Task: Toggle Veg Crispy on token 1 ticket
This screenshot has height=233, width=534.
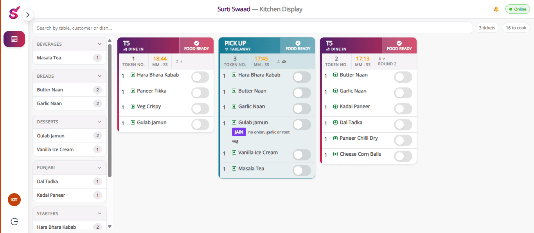Action: (x=200, y=109)
